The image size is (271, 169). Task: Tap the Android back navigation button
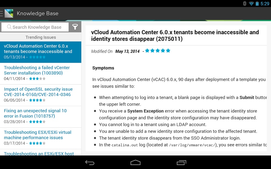[x=90, y=163]
